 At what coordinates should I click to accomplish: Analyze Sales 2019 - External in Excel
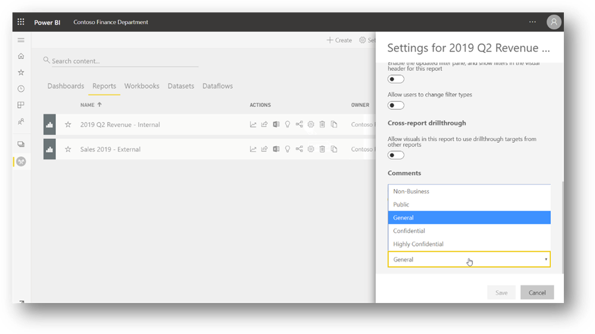(276, 149)
